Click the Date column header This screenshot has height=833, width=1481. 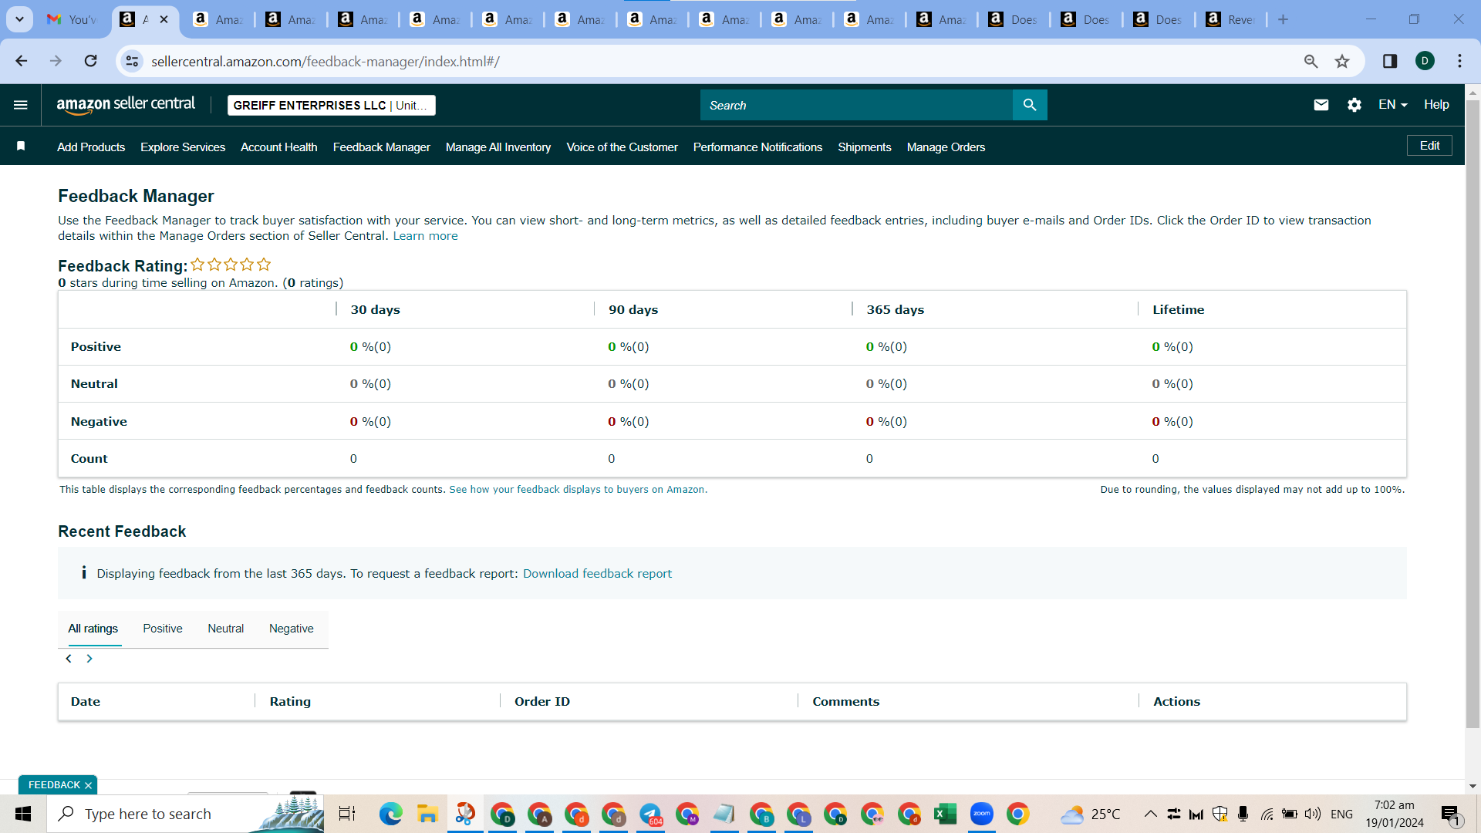[86, 701]
